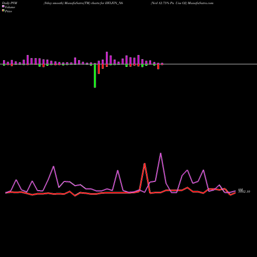Click the Price legend color swatch
The height and width of the screenshot is (257, 257).
(x=3, y=11)
